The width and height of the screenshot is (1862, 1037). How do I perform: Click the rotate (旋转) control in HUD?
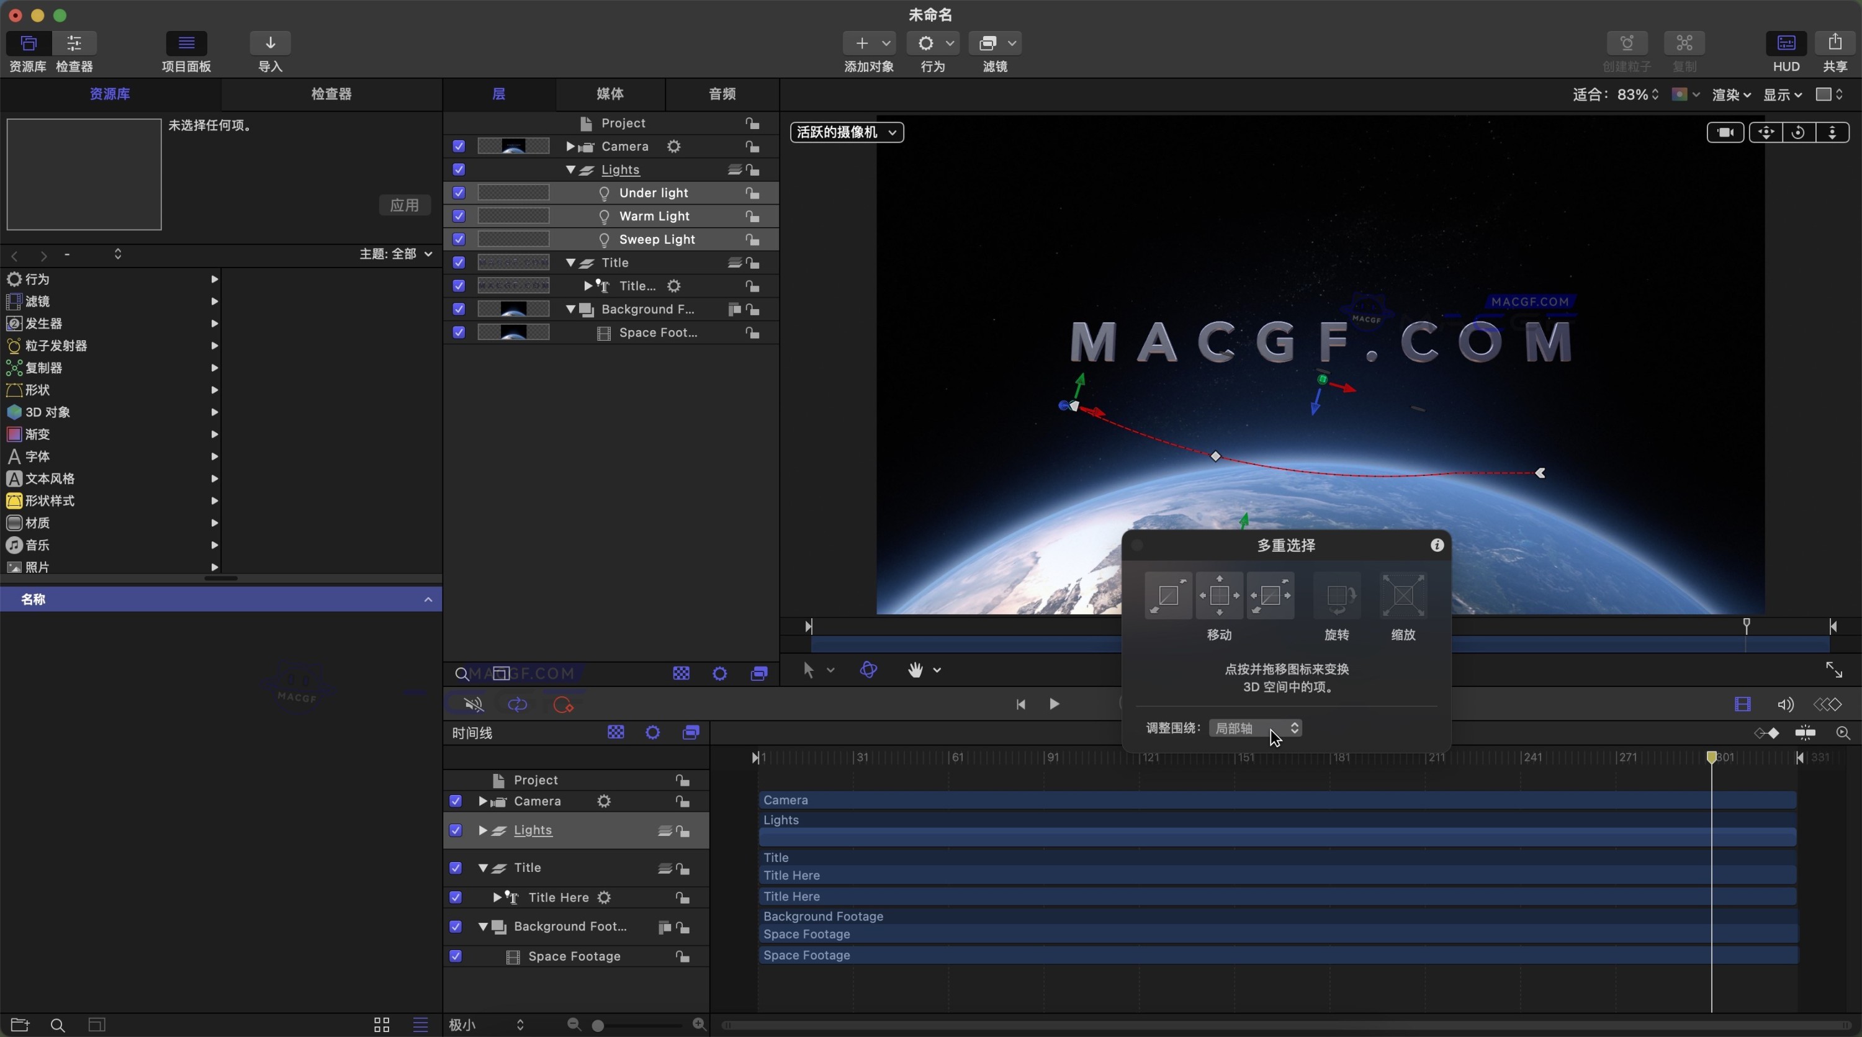pyautogui.click(x=1336, y=596)
